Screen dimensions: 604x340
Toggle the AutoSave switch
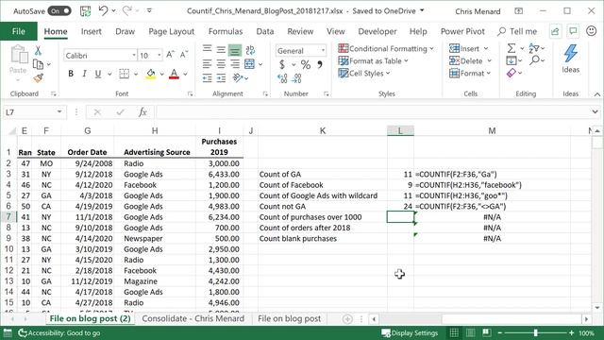(x=59, y=11)
